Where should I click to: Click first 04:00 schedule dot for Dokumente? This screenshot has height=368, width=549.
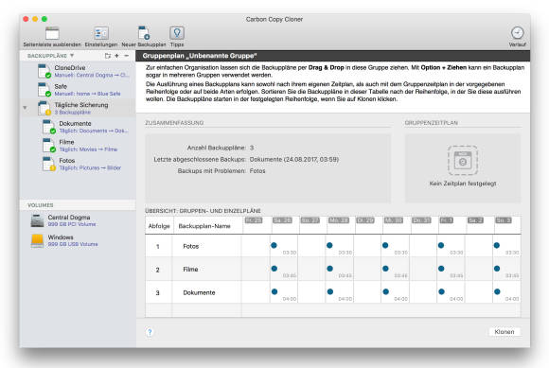[274, 291]
